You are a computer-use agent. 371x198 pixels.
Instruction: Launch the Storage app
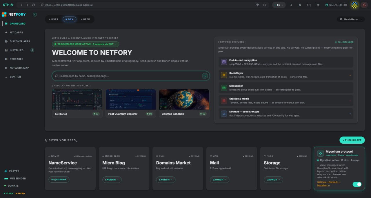tap(273, 180)
